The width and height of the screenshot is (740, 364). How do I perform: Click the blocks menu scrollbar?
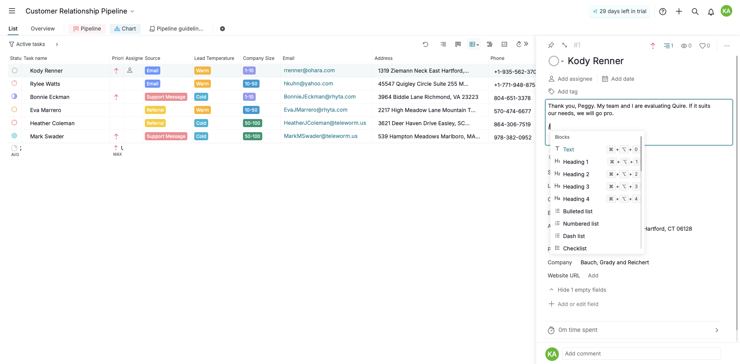pos(641,154)
